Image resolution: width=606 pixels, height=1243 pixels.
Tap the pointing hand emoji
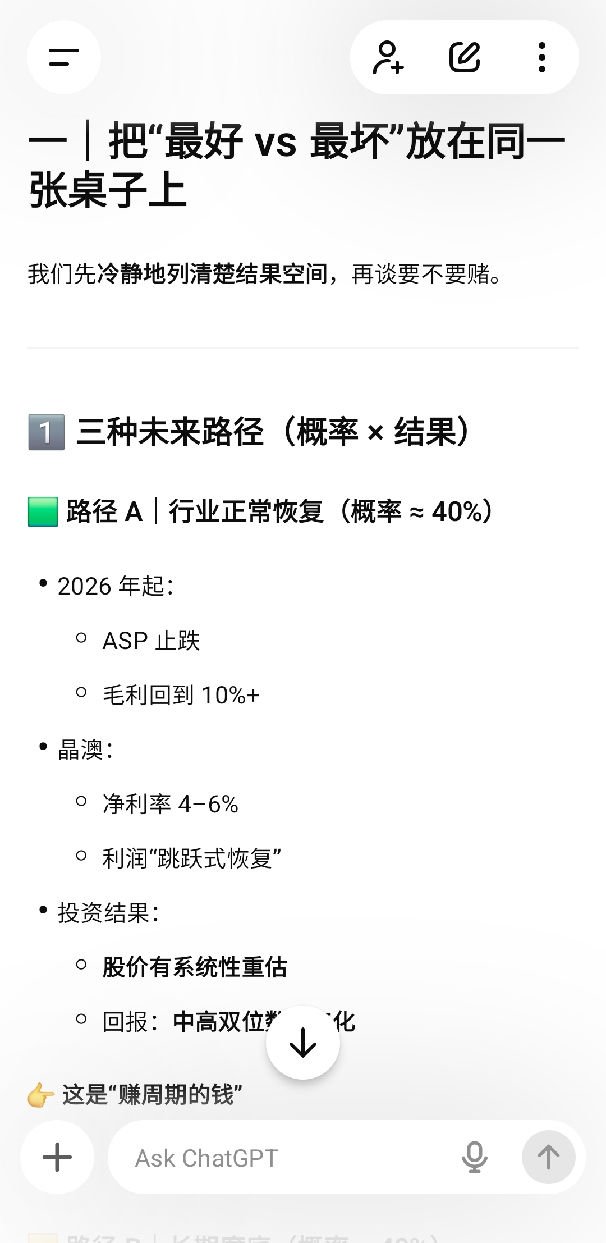tap(40, 1095)
